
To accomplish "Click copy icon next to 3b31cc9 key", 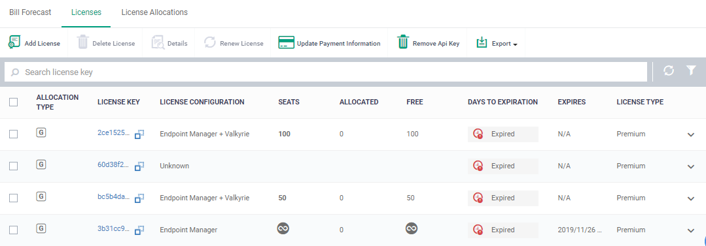I will tap(139, 230).
